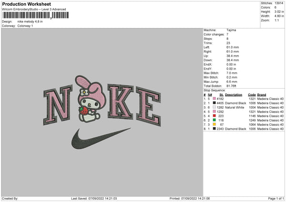The image size is (286, 202).
Task: Click the black swatch beside 2343 stitches
Action: click(214, 129)
